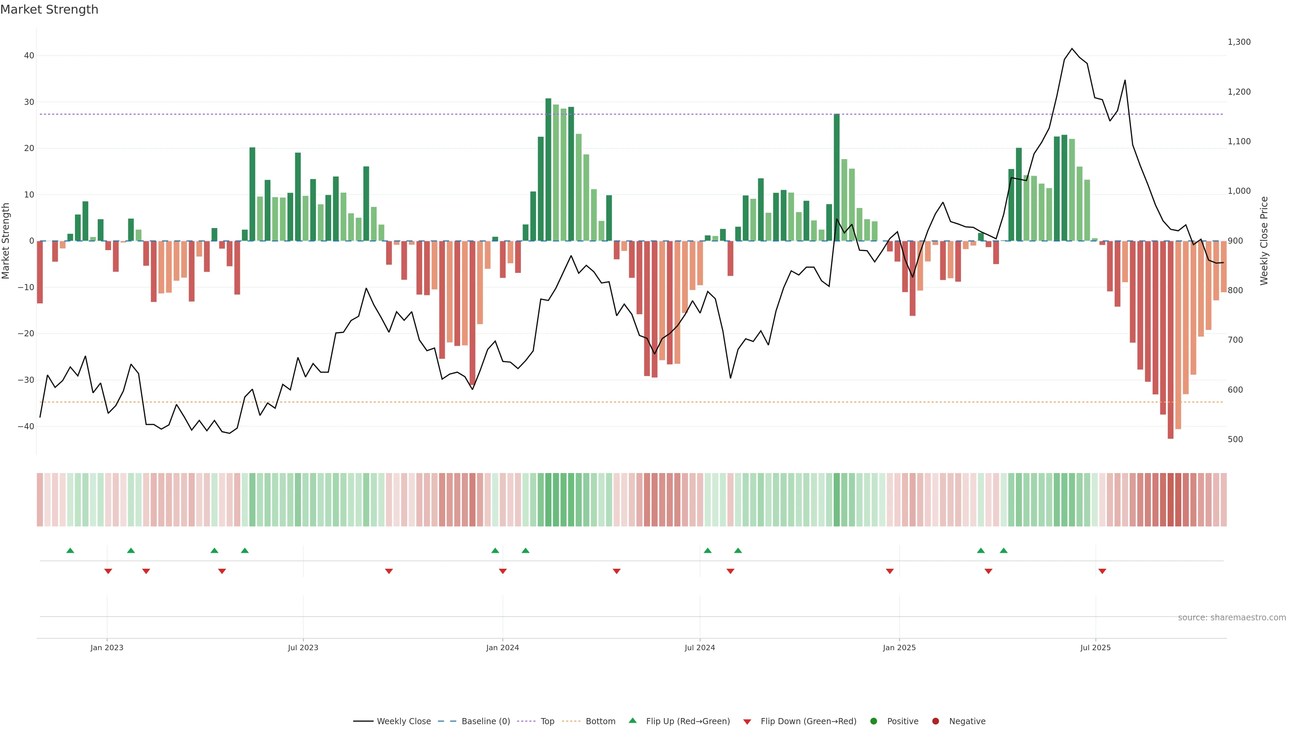Click the first green flip-up marker

point(70,550)
